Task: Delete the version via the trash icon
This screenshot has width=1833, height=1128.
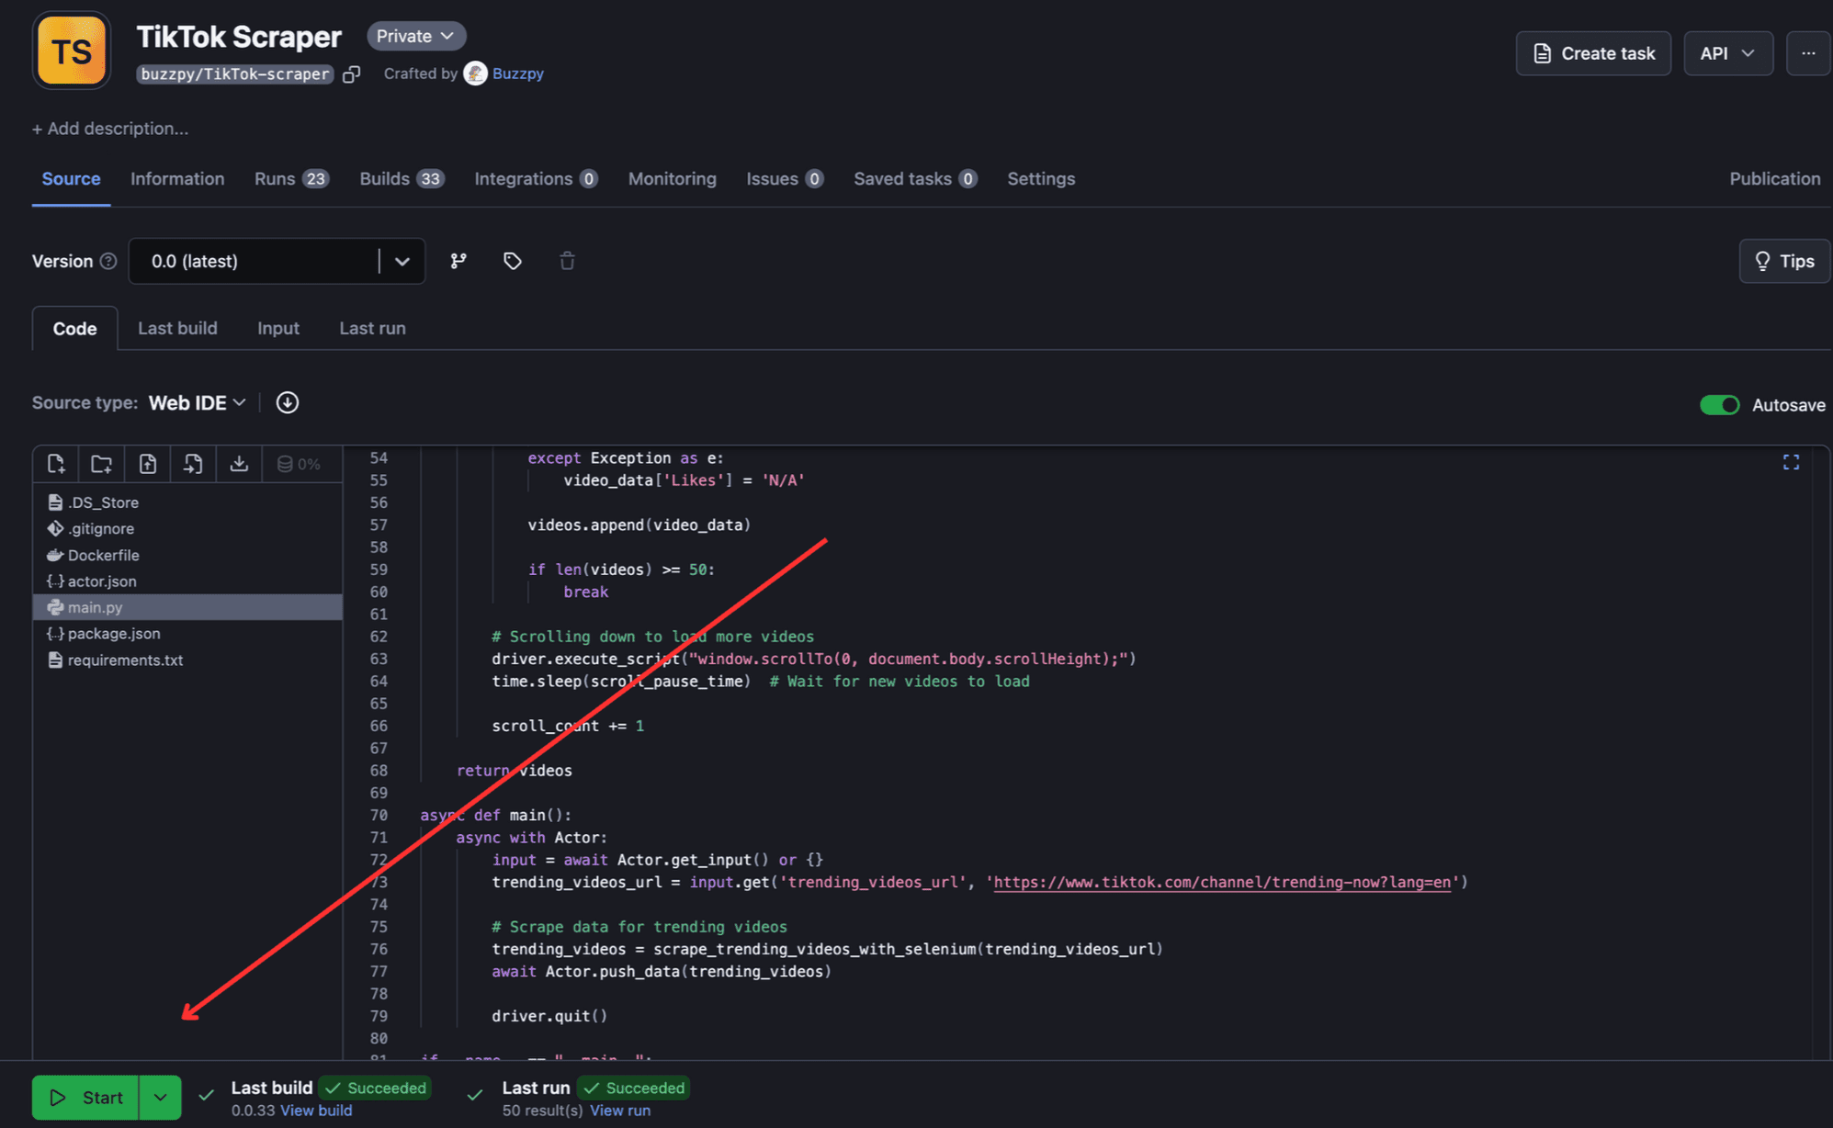Action: [x=567, y=261]
